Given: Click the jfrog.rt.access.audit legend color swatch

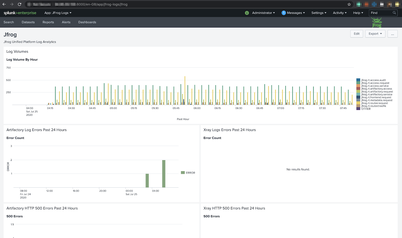Looking at the screenshot, I should tap(358, 80).
